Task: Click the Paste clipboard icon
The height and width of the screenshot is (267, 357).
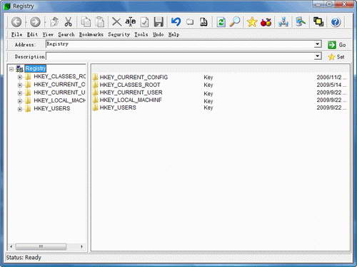Action: tap(100, 22)
